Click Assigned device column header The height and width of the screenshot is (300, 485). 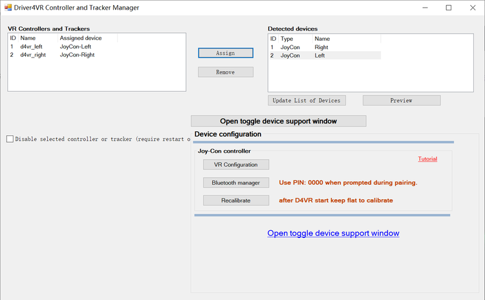pyautogui.click(x=87, y=38)
